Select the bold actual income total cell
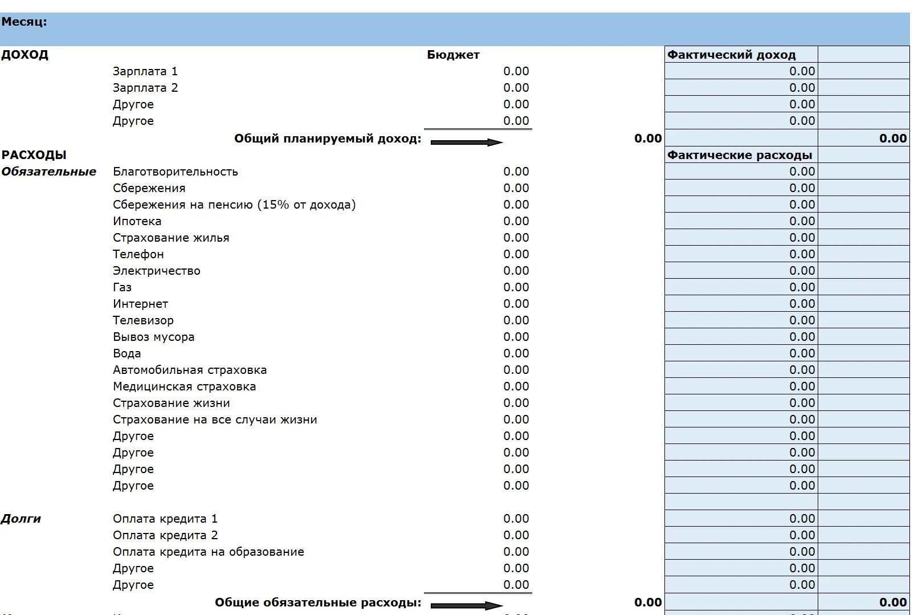 coord(864,138)
